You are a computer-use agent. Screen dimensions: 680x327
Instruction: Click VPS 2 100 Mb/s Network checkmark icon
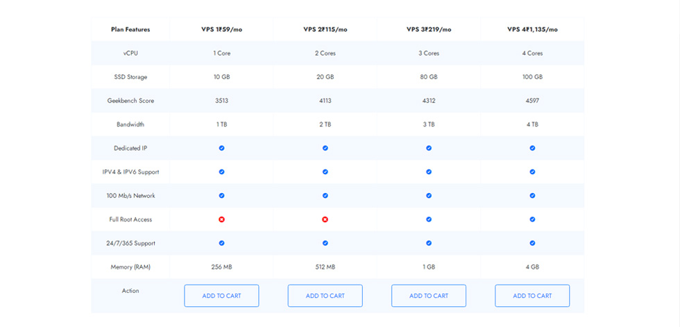point(325,196)
